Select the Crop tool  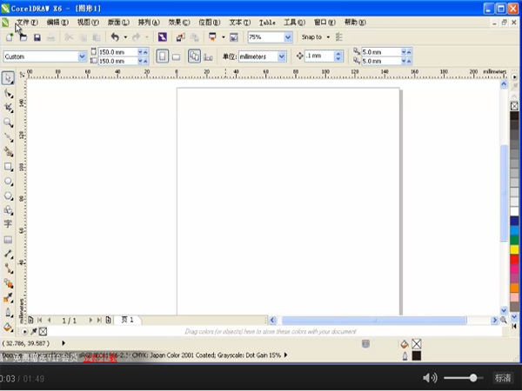tap(9, 108)
